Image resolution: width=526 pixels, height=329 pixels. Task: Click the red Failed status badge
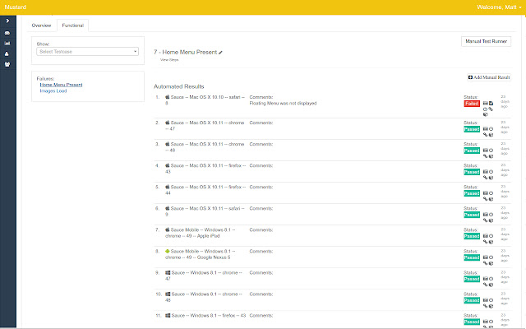click(x=472, y=104)
